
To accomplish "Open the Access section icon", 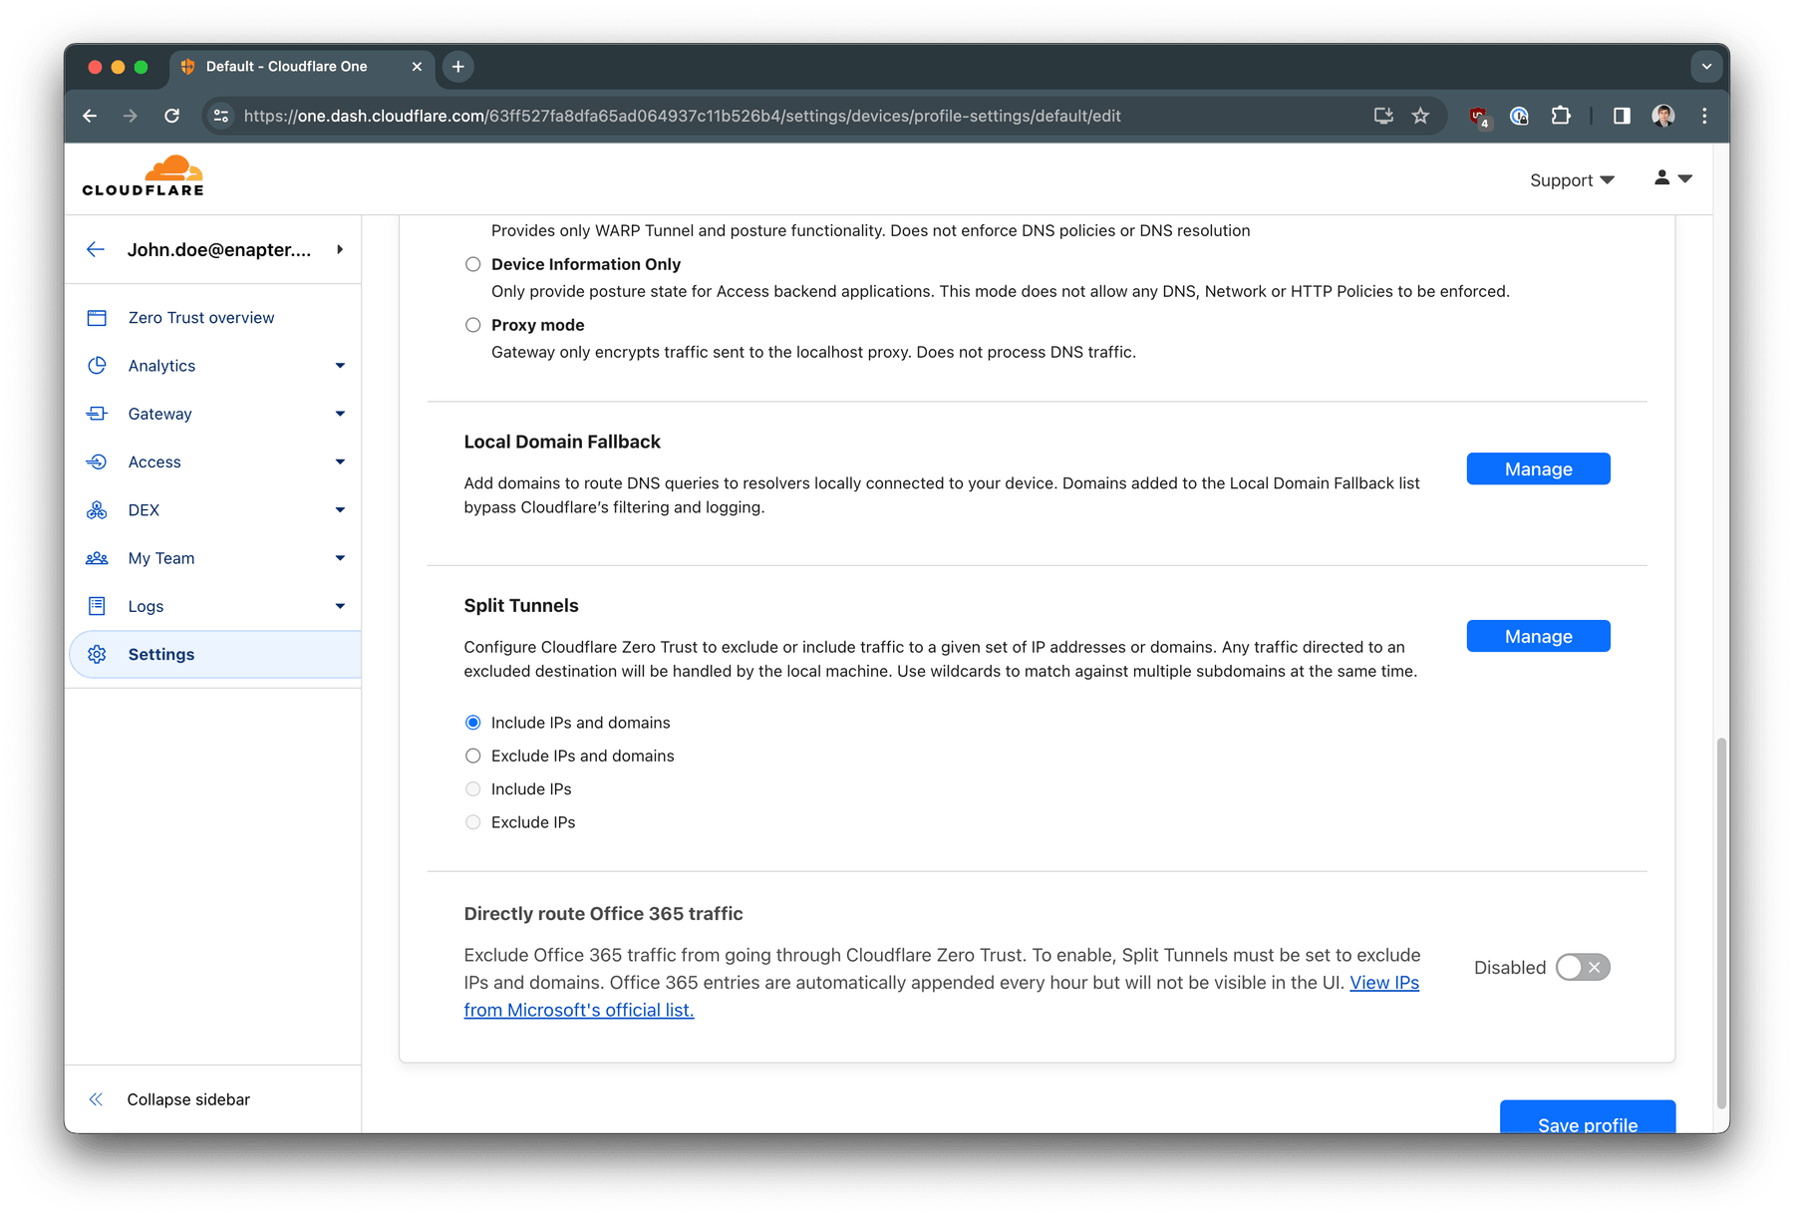I will click(97, 460).
